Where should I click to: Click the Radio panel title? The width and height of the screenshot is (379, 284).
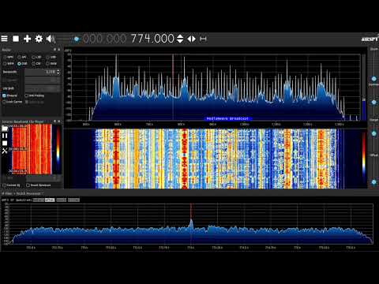tap(6, 50)
